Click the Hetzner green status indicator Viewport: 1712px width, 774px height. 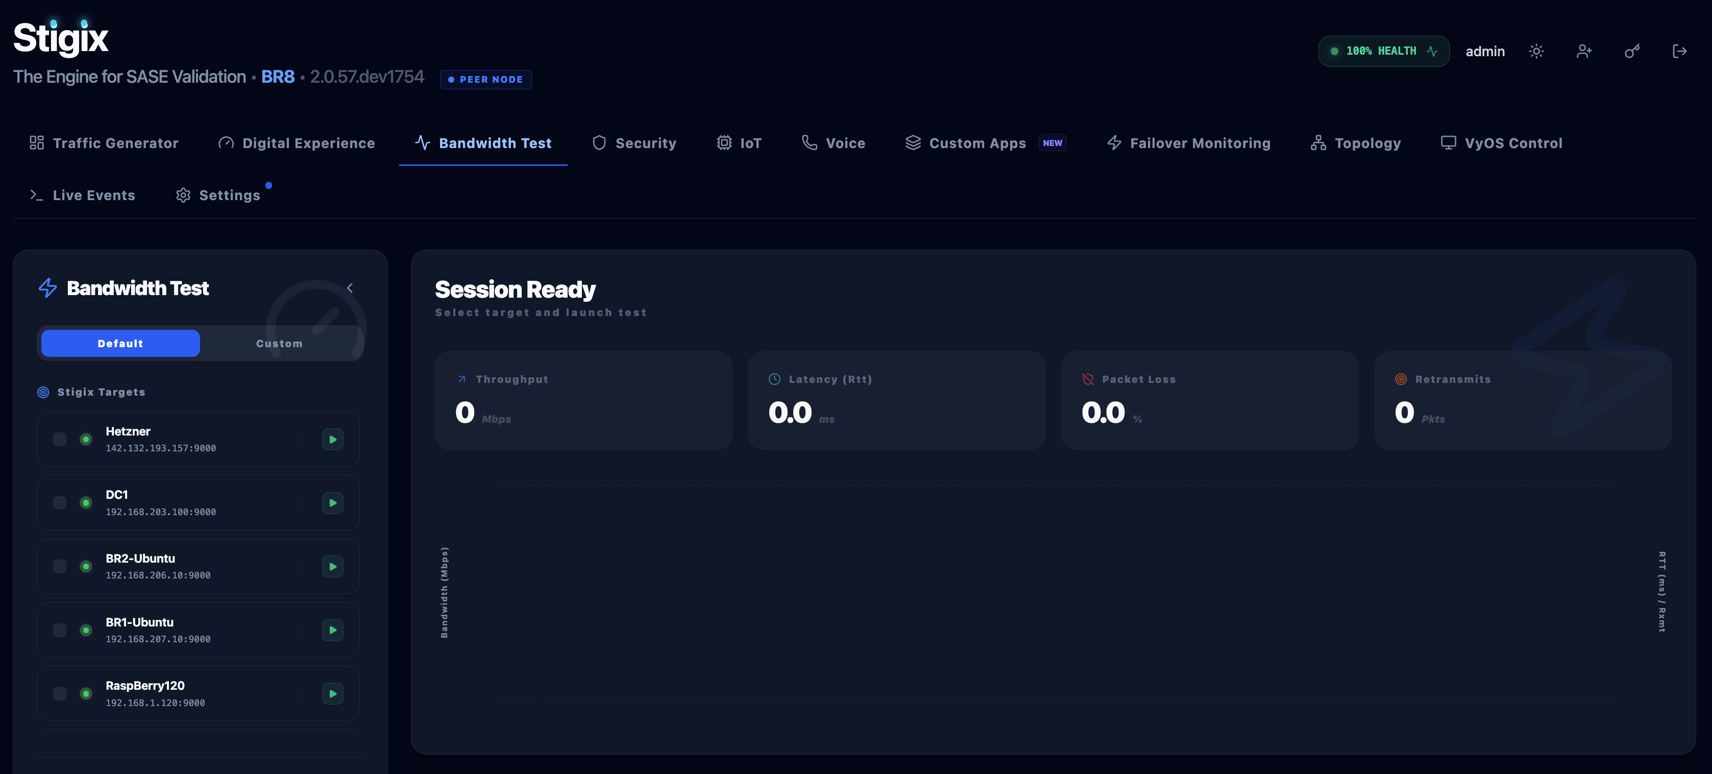86,440
